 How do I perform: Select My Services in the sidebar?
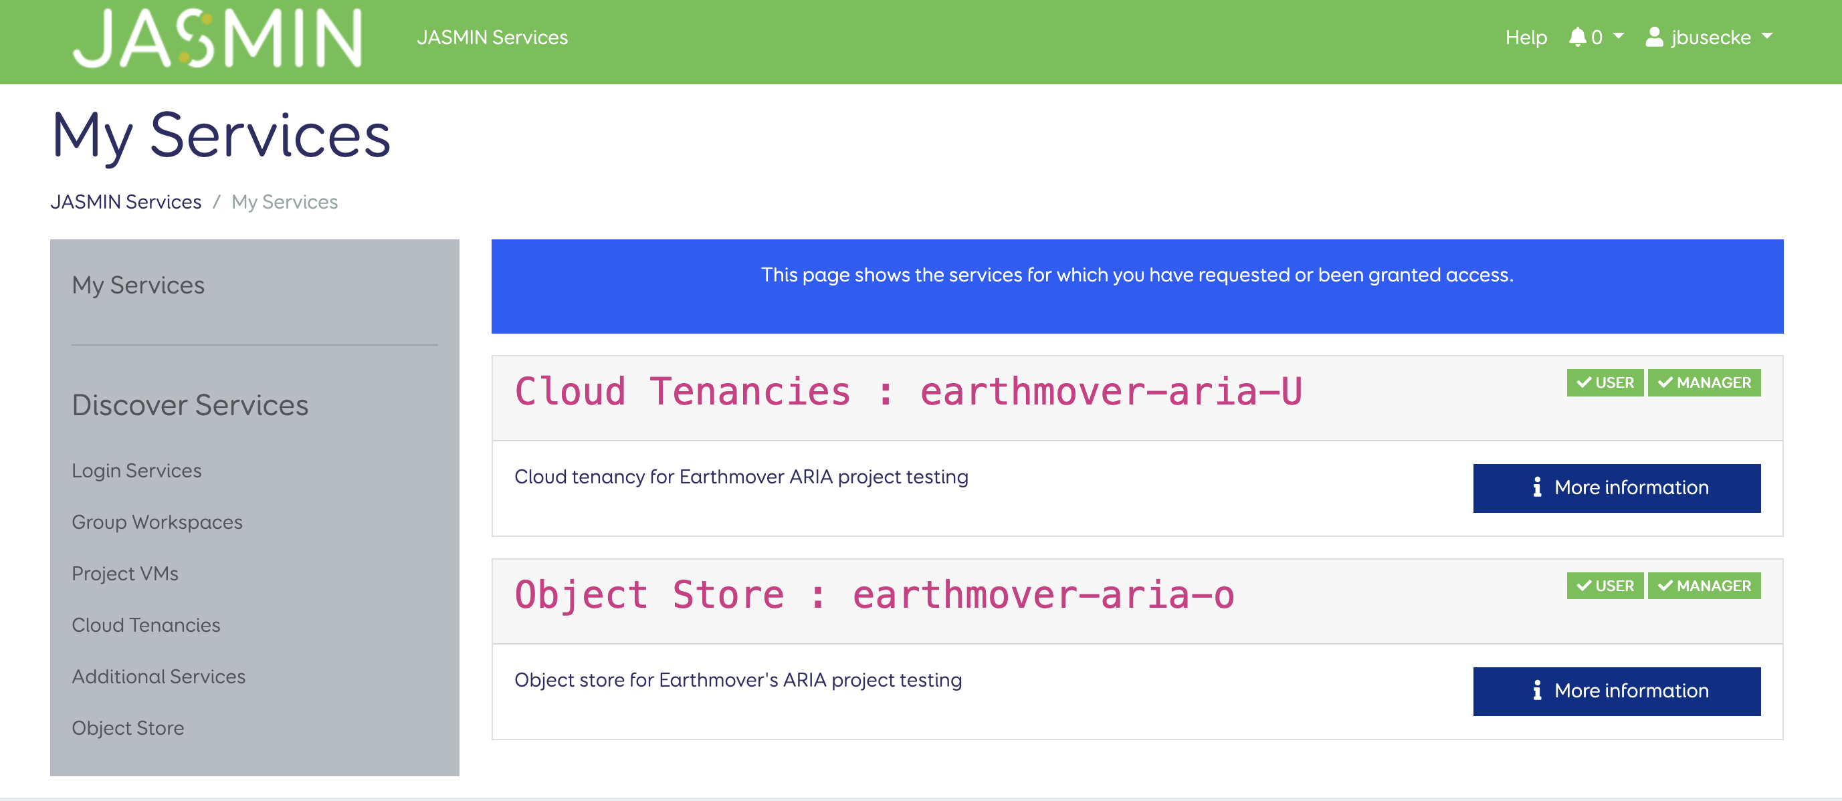(x=138, y=284)
